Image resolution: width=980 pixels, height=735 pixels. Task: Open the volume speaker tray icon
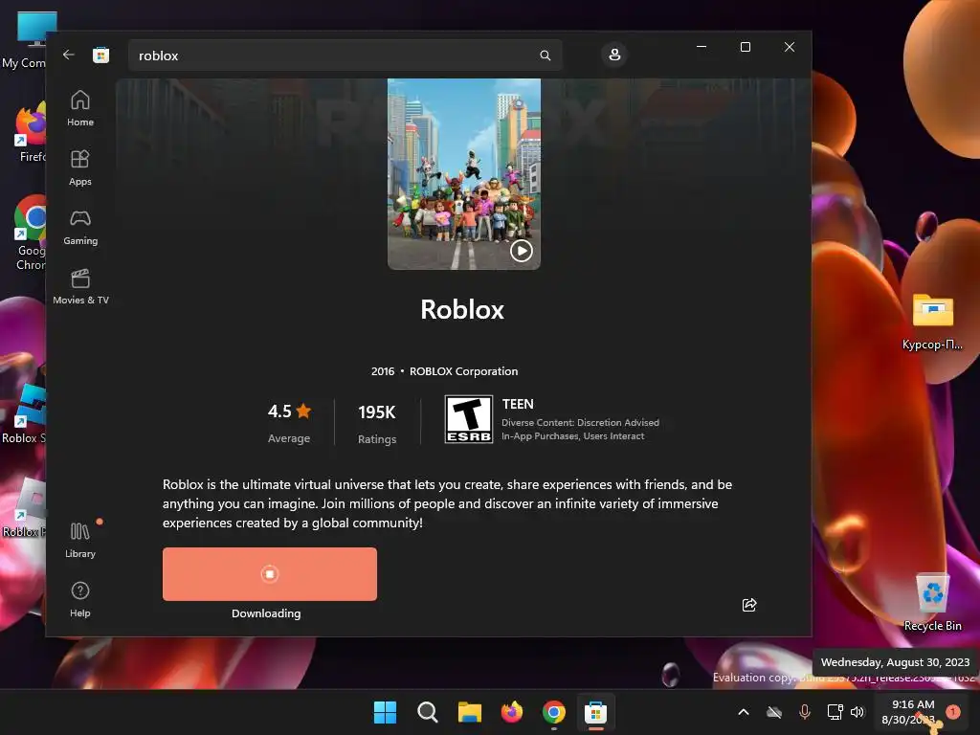point(857,712)
